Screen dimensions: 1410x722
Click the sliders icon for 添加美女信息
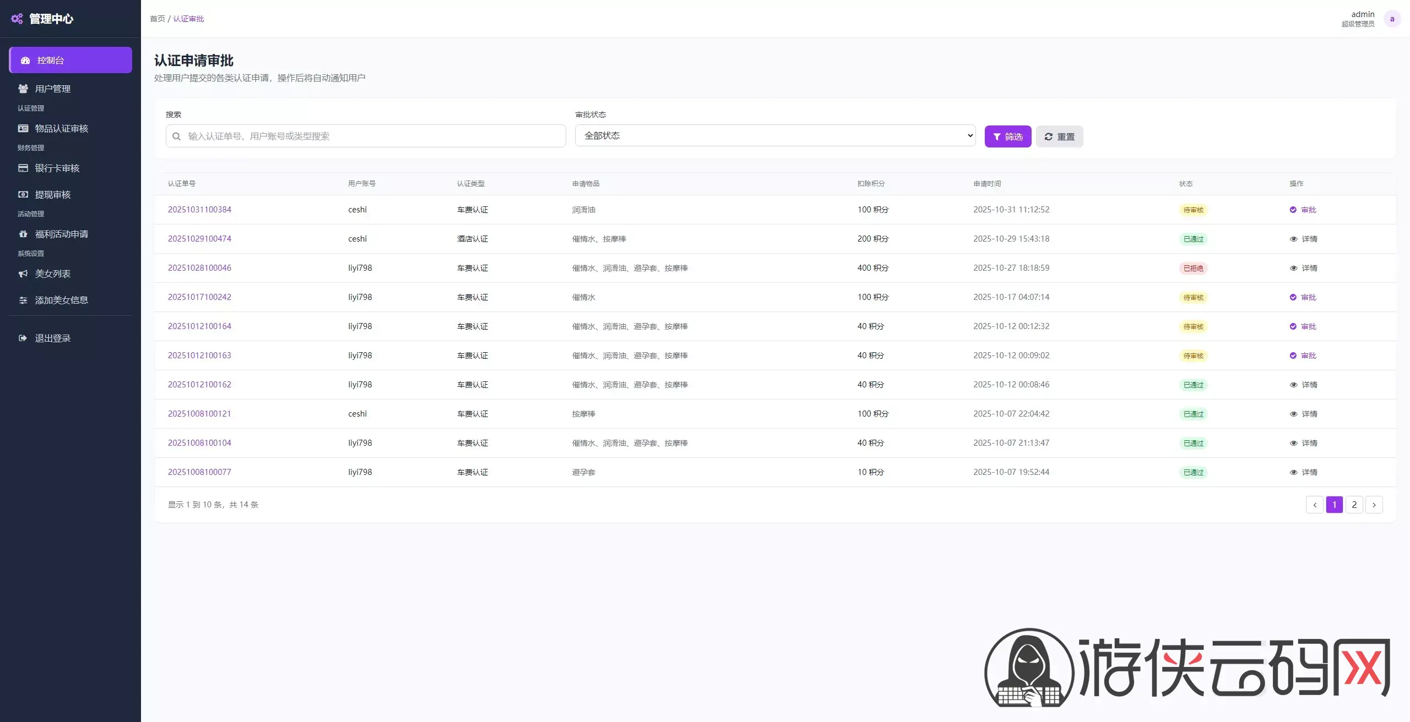tap(23, 300)
